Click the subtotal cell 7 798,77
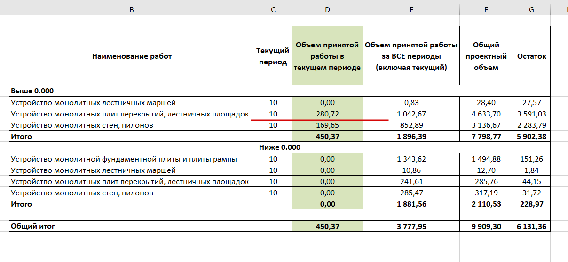Viewport: 568px width, 262px height. (x=486, y=137)
